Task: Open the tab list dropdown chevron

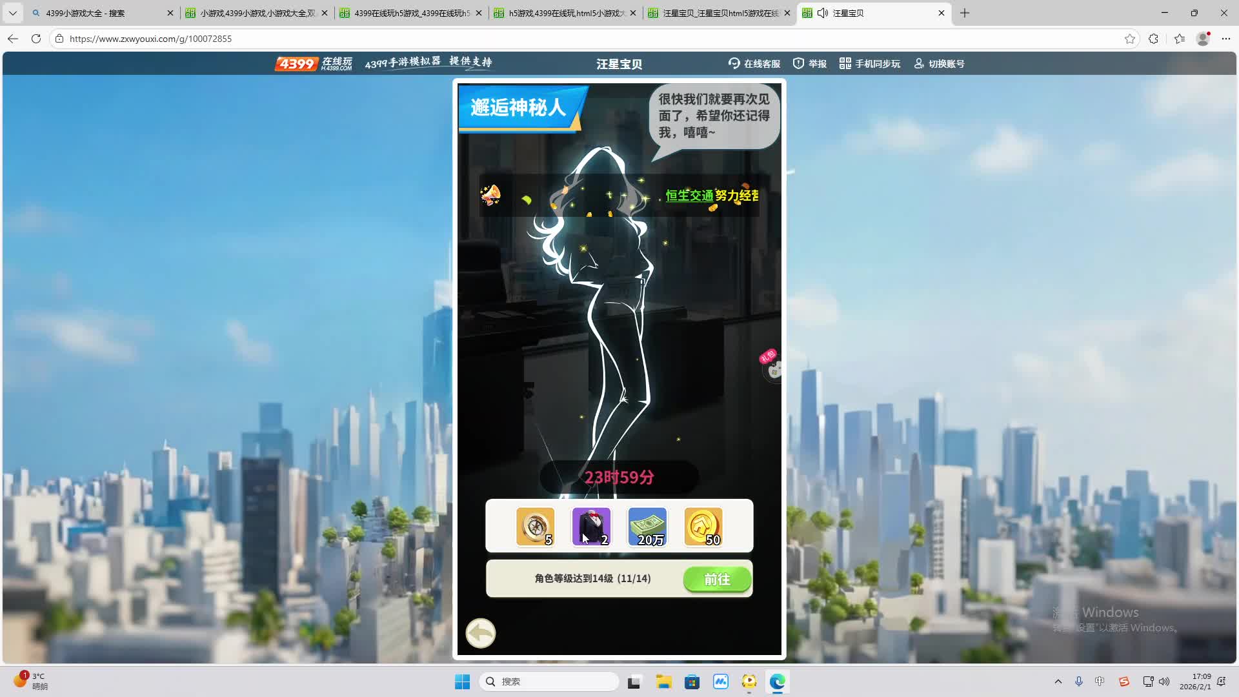Action: pyautogui.click(x=13, y=13)
